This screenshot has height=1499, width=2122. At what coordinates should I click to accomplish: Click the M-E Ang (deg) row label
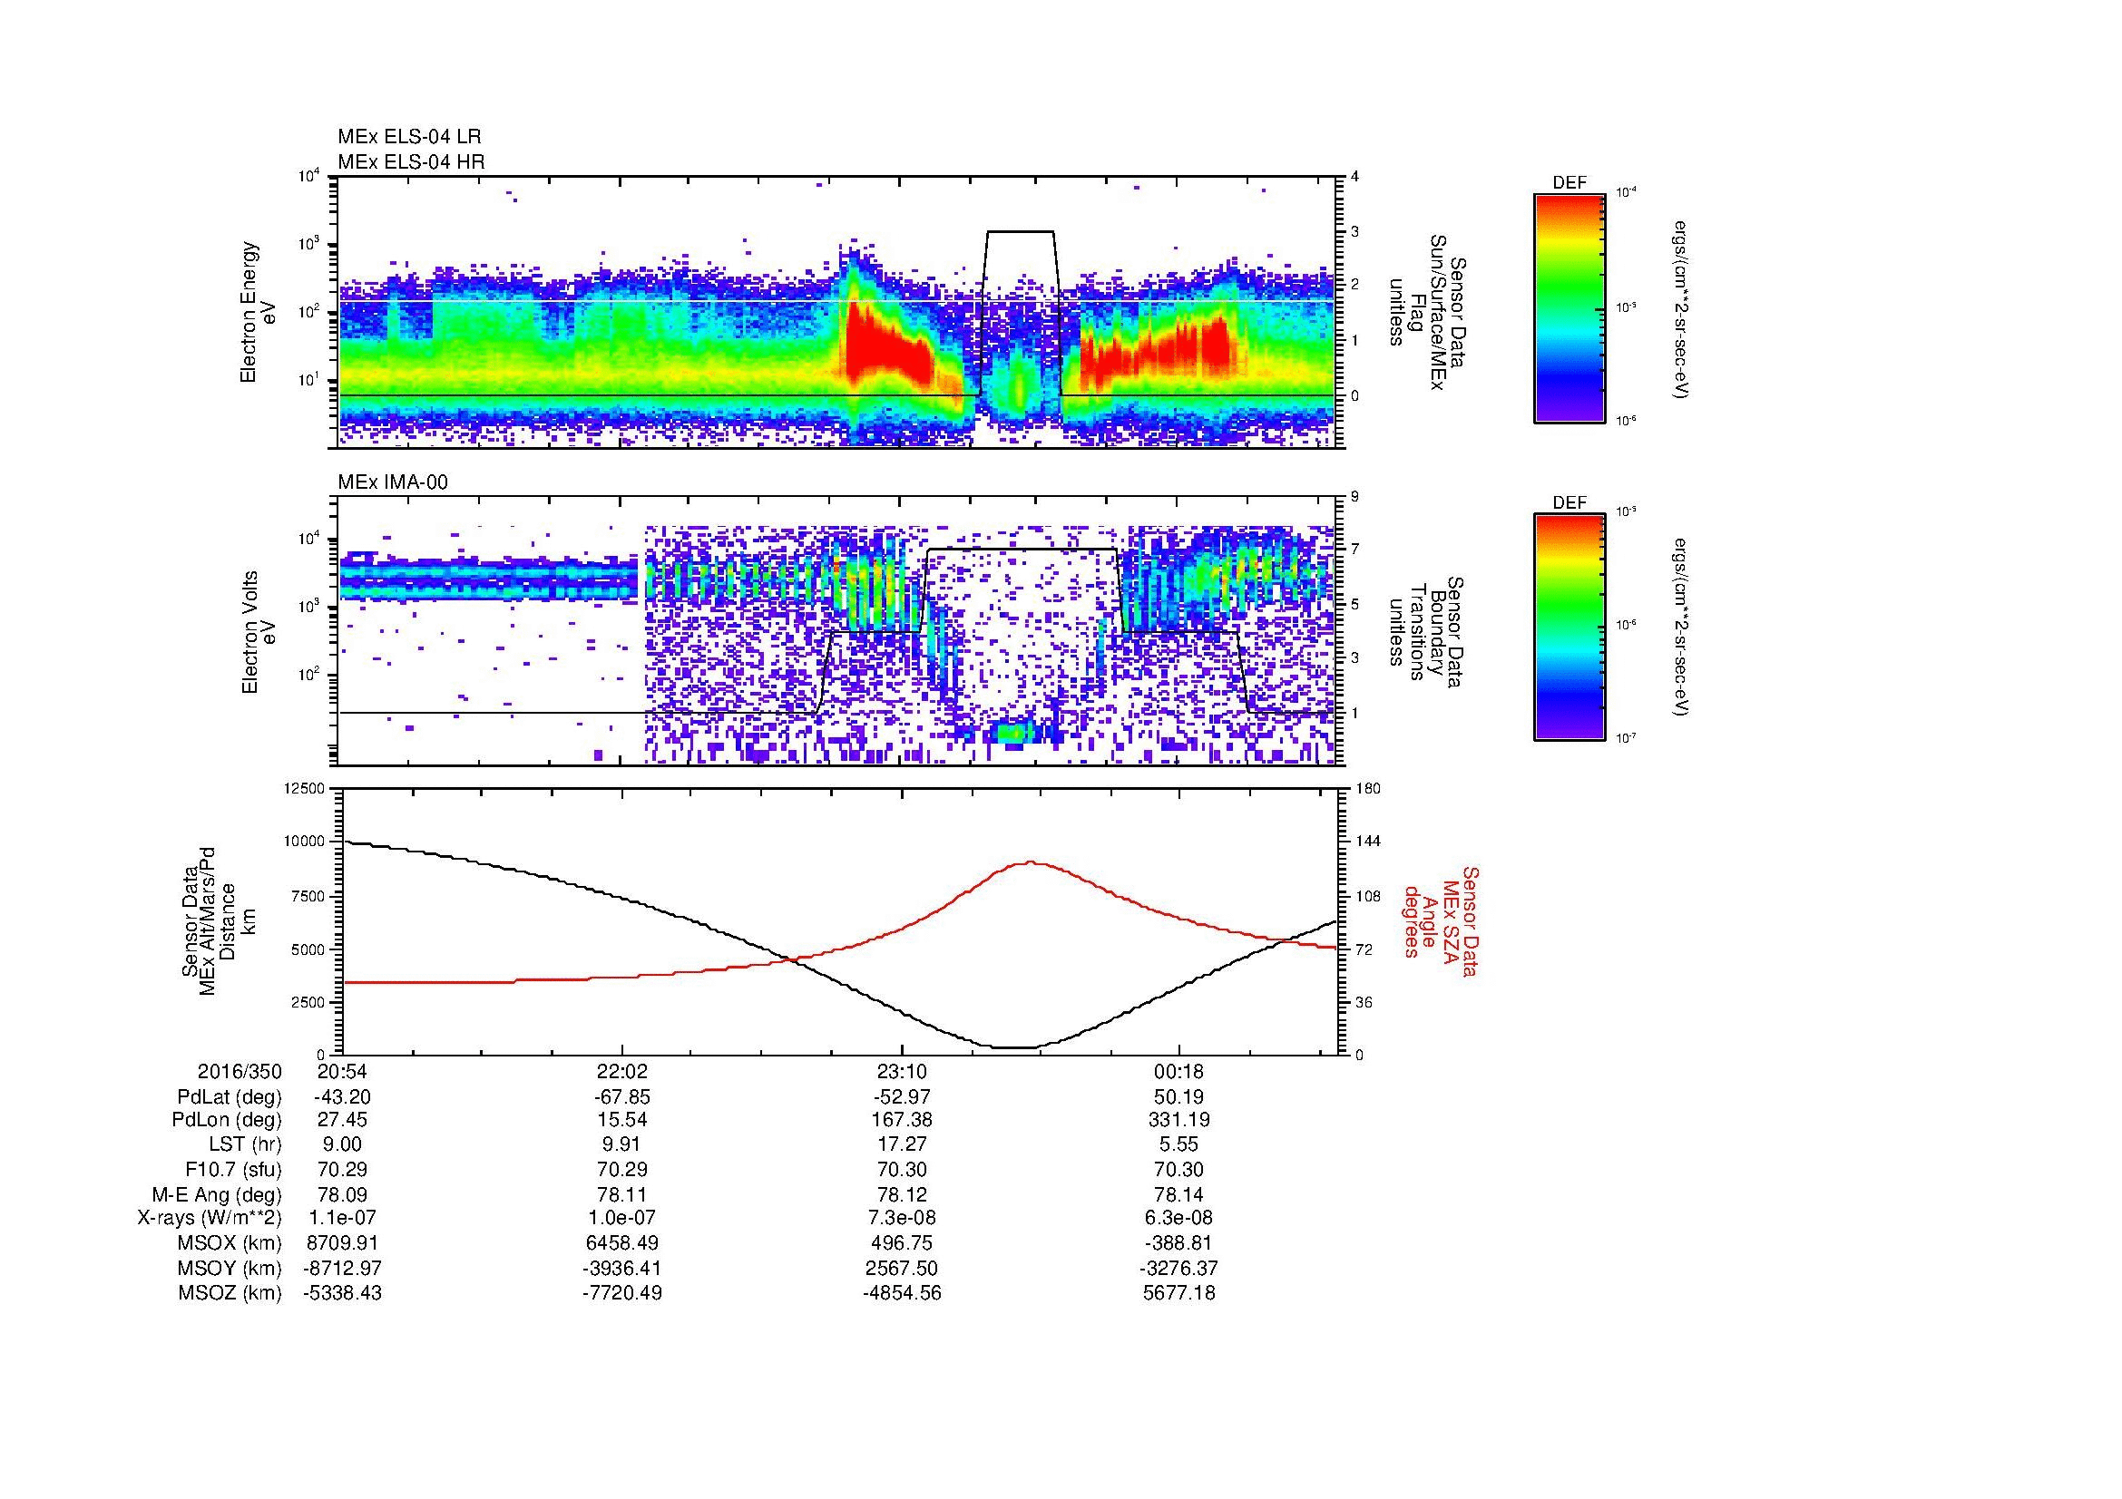pyautogui.click(x=217, y=1195)
